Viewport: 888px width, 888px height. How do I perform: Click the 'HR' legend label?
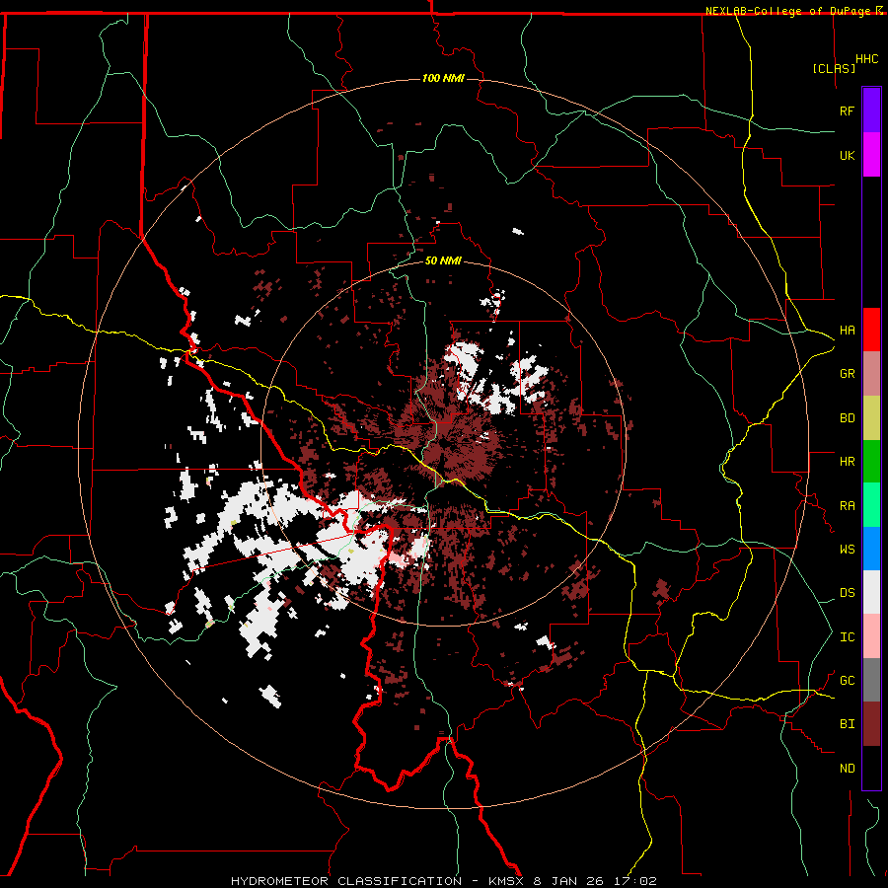pyautogui.click(x=848, y=462)
